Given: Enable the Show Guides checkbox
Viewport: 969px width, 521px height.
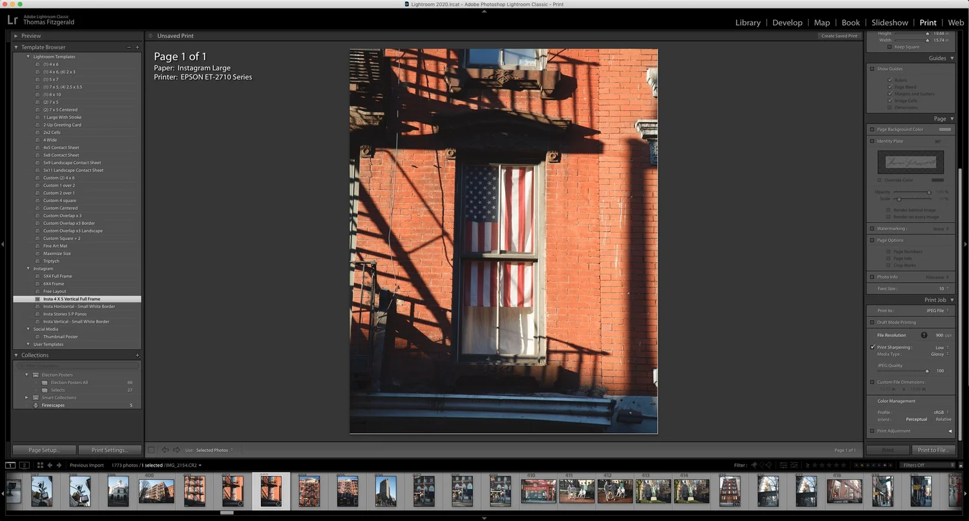Looking at the screenshot, I should point(872,69).
